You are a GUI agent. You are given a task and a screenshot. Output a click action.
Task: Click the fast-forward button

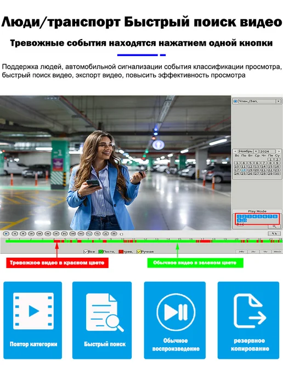(x=48, y=234)
